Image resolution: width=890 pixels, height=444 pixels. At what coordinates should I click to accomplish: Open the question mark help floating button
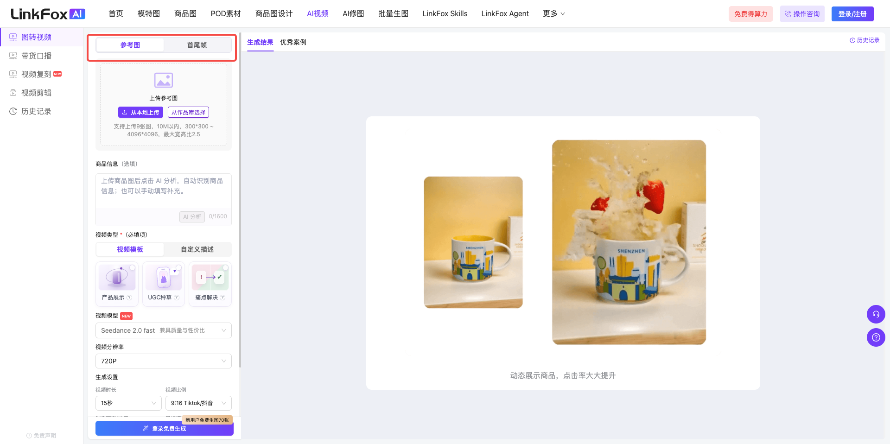pyautogui.click(x=876, y=337)
